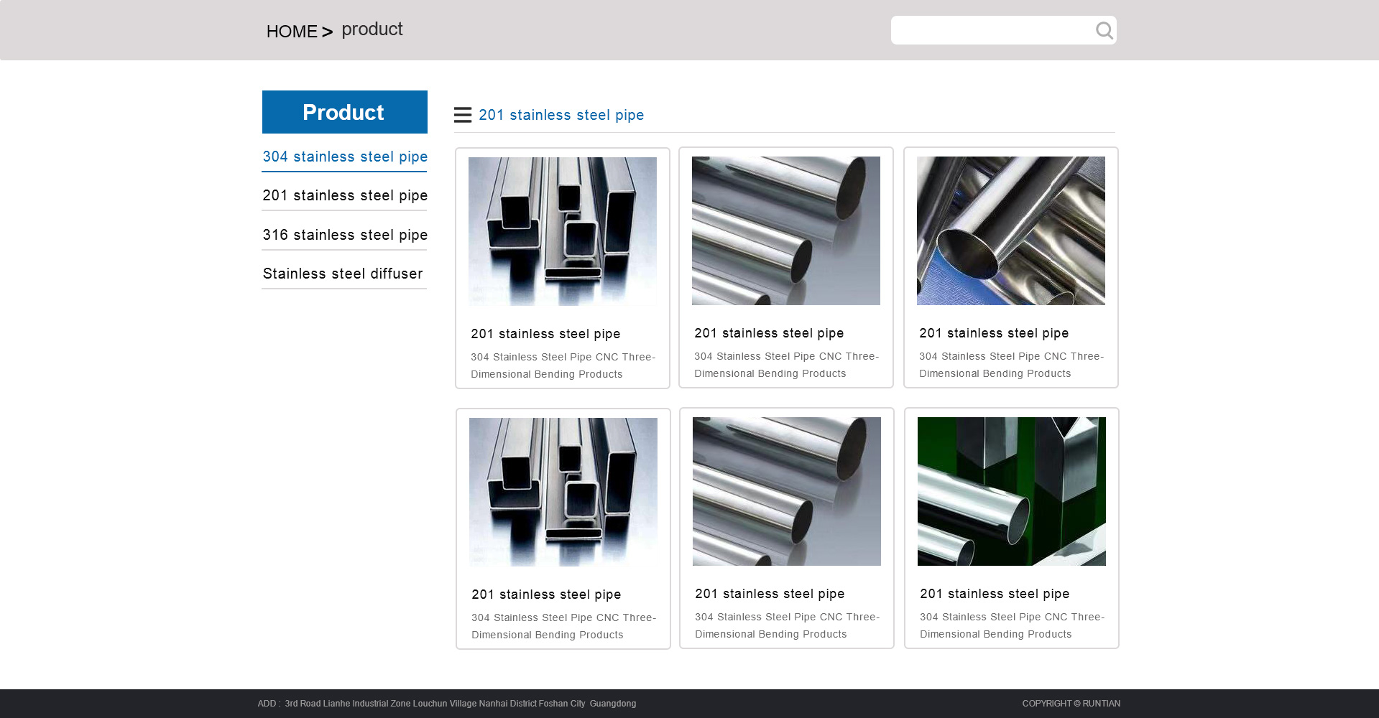Viewport: 1379px width, 718px height.
Task: Open the bottom-left square tube product image
Action: (563, 492)
